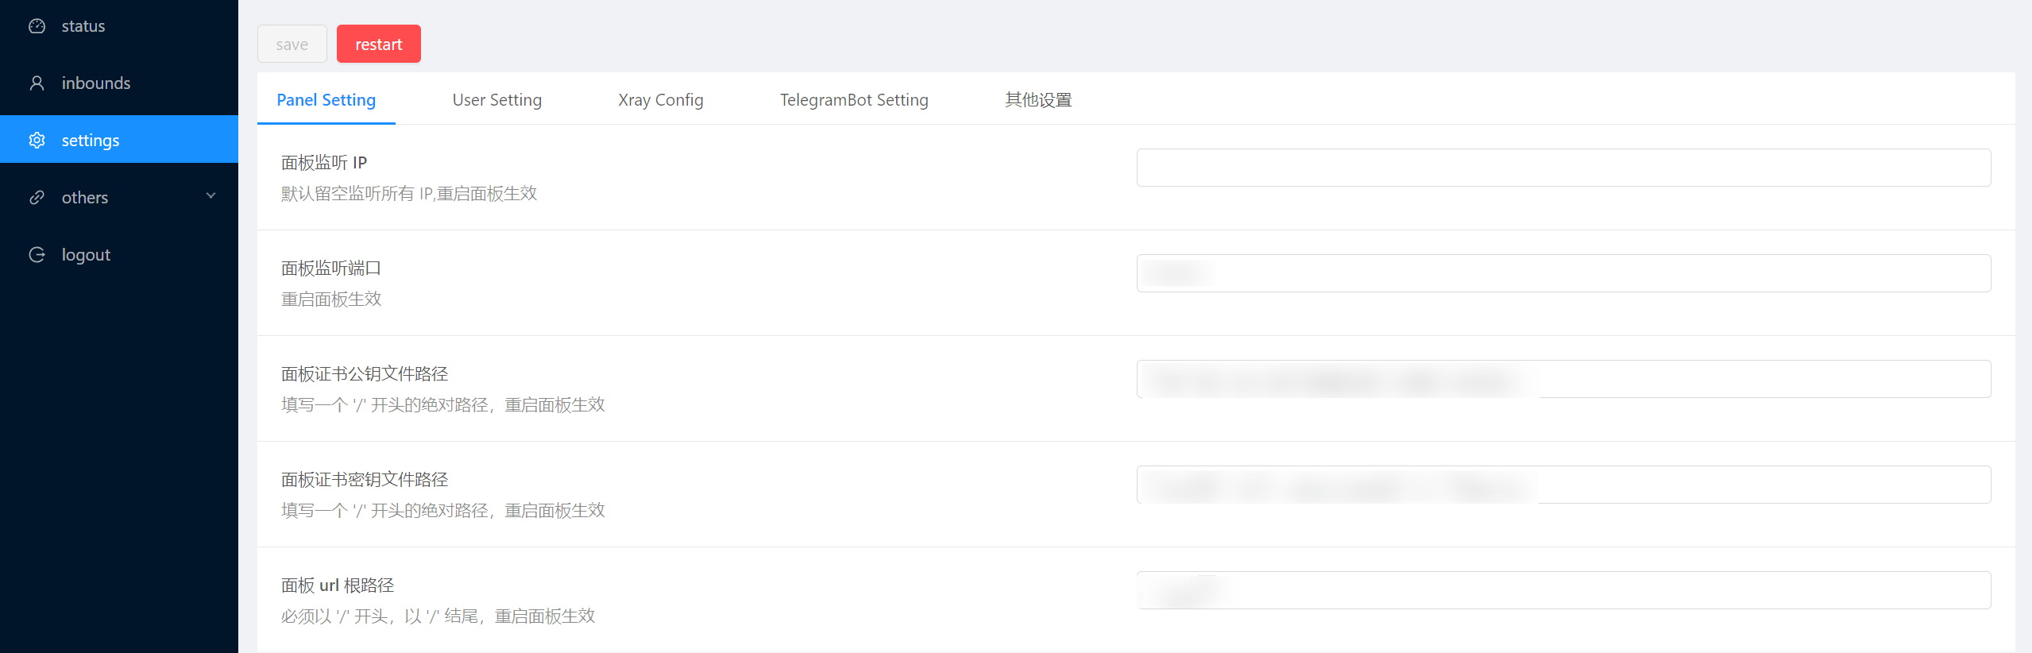Go to the inbounds page

95,83
